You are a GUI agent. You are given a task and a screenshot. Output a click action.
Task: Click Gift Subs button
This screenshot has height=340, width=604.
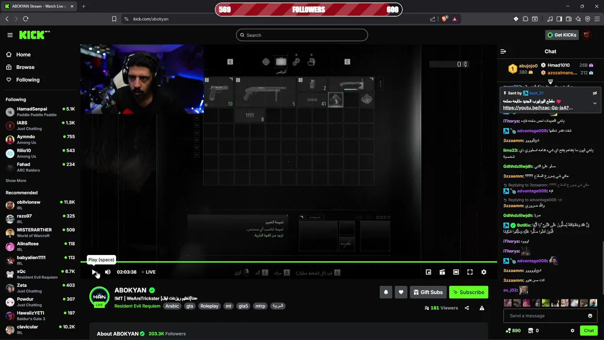pyautogui.click(x=428, y=292)
